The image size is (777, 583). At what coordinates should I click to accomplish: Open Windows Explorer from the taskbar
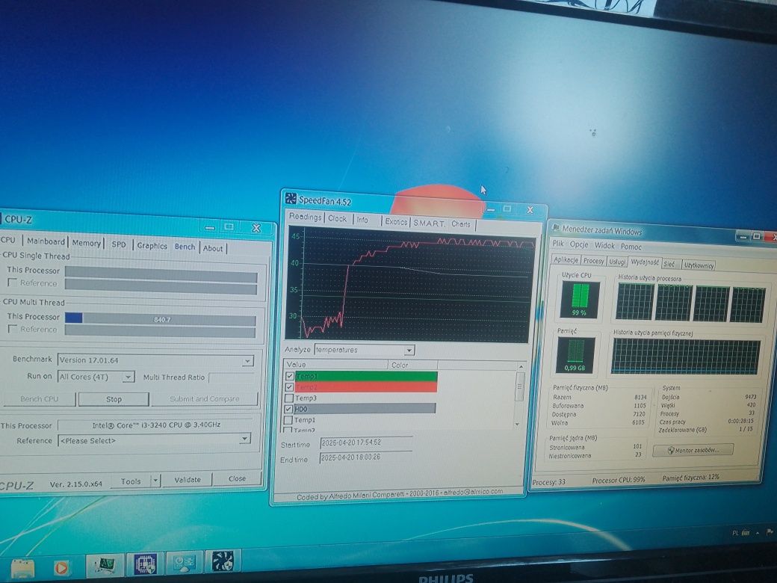click(22, 568)
